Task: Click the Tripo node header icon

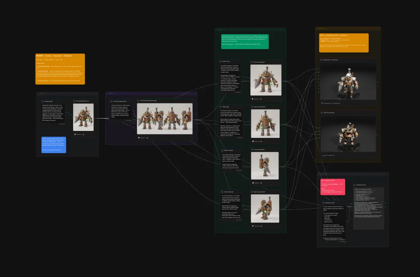Action: 322,113
